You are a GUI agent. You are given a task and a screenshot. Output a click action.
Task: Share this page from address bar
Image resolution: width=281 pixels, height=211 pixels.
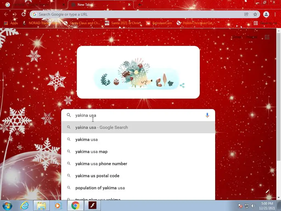pyautogui.click(x=246, y=14)
